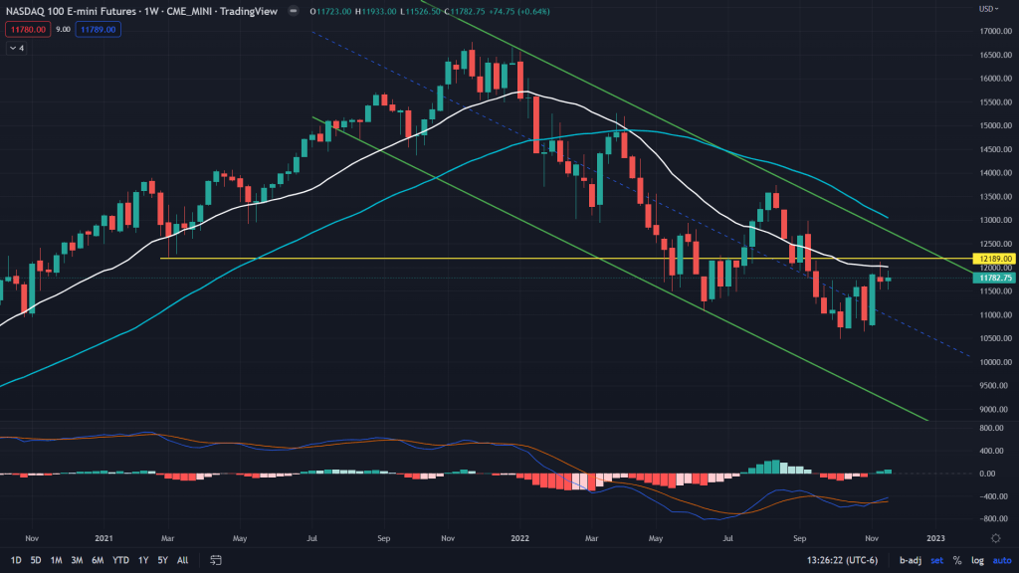The width and height of the screenshot is (1019, 573).
Task: Select the YTD time range
Action: coord(120,560)
